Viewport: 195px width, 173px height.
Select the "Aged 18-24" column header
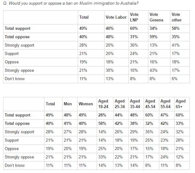(x=103, y=104)
